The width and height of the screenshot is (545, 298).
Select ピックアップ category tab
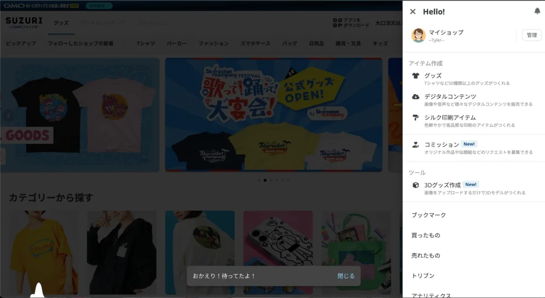point(21,44)
